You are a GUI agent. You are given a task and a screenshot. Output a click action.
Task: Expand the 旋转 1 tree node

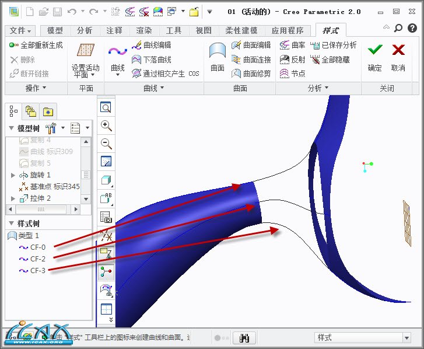click(x=13, y=175)
